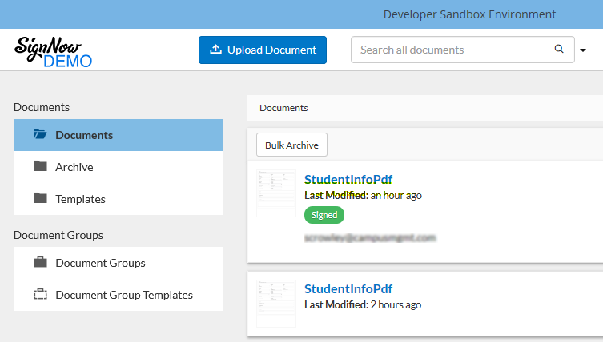Click the Archive folder icon
This screenshot has height=342, width=603.
(41, 167)
